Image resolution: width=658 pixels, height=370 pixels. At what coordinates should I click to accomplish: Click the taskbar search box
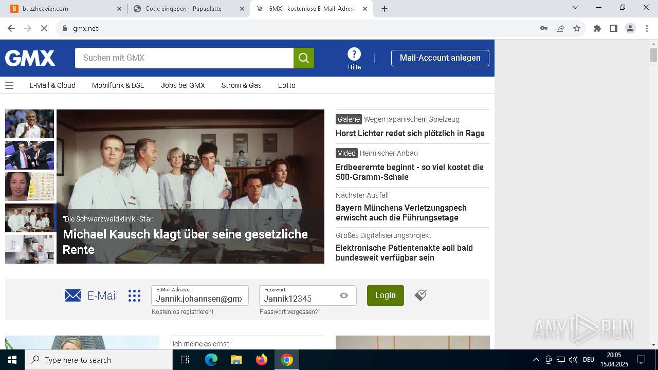[x=99, y=360]
